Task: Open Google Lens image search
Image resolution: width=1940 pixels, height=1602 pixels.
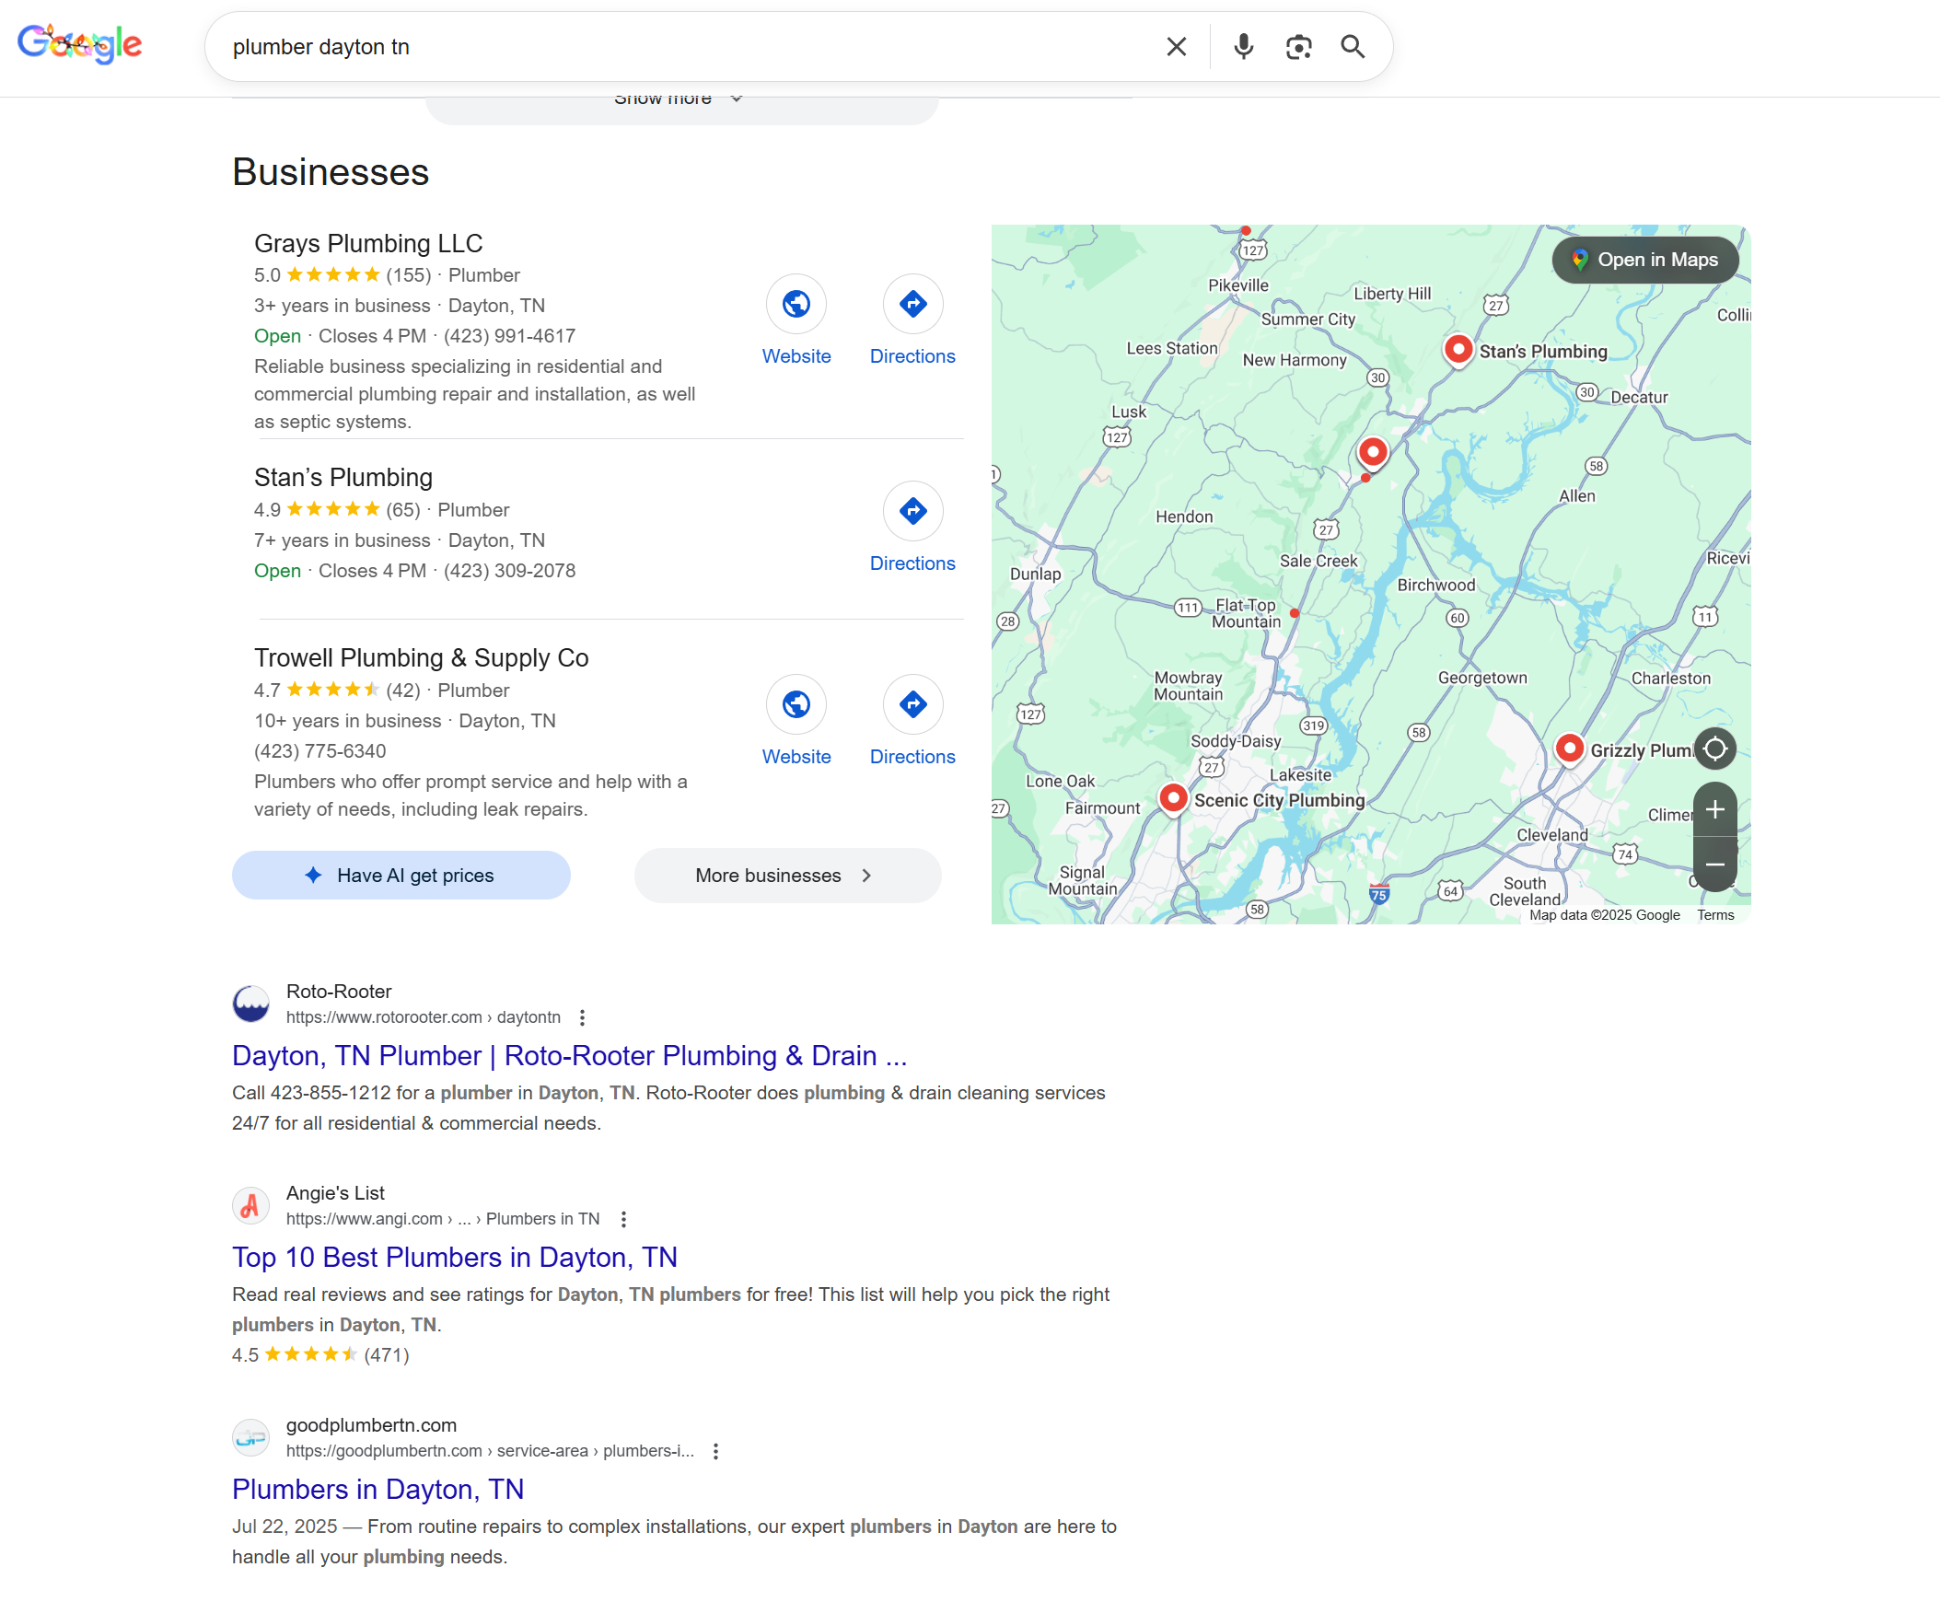Action: coord(1297,46)
